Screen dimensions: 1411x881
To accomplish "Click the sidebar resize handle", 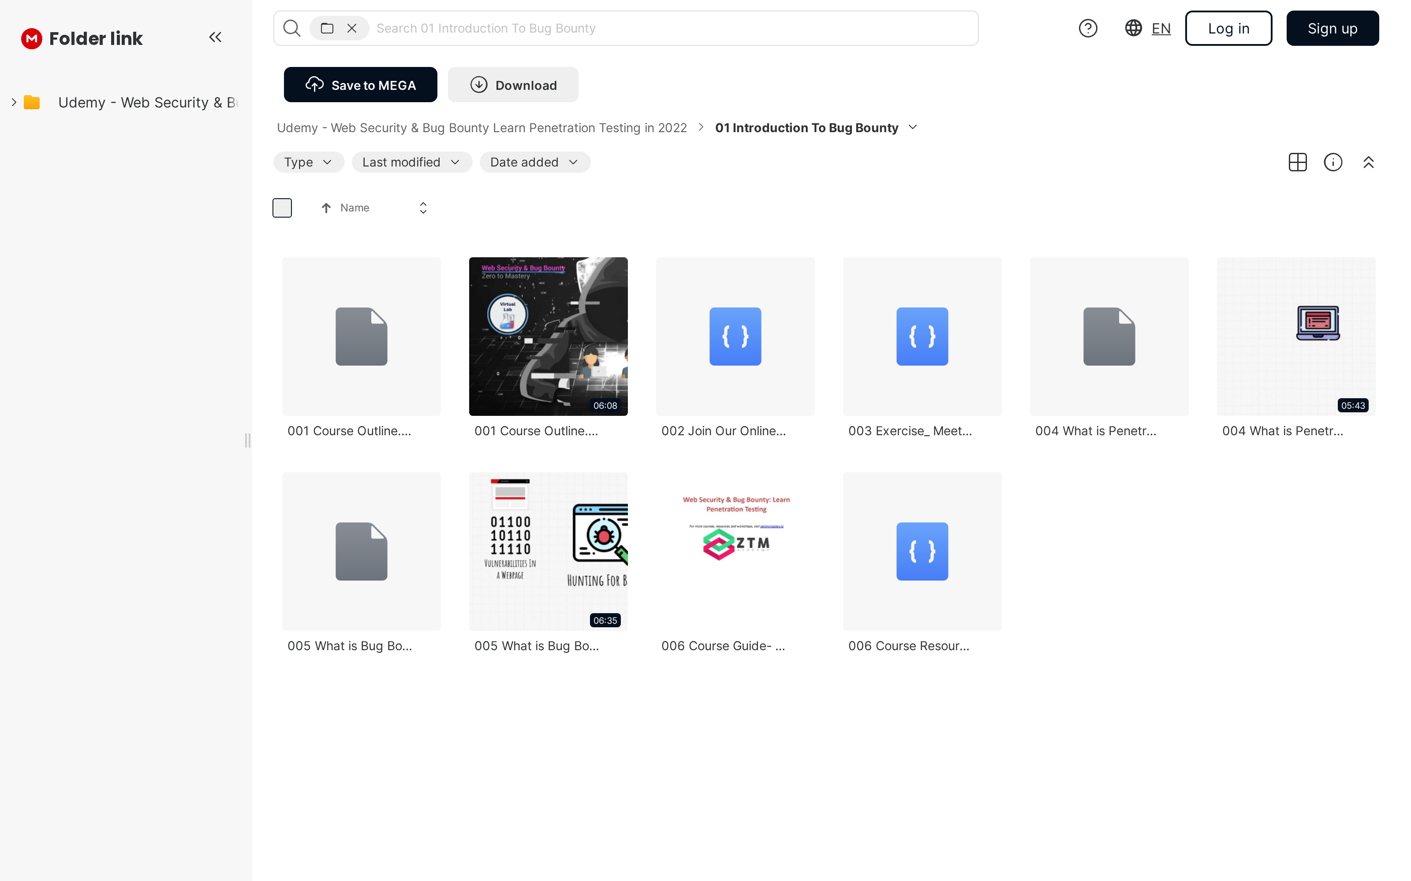I will point(248,440).
